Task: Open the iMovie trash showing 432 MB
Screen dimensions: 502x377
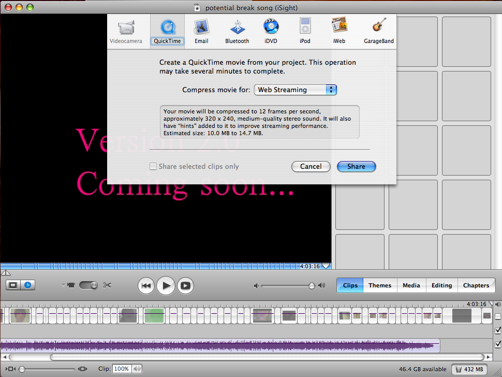Action: [x=469, y=369]
